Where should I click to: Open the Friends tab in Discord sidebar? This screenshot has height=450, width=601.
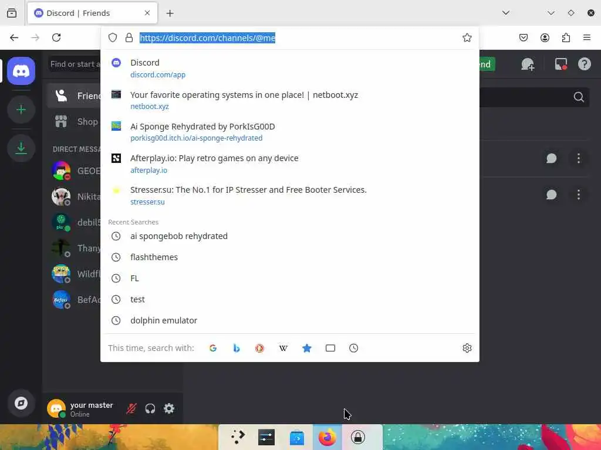[74, 96]
